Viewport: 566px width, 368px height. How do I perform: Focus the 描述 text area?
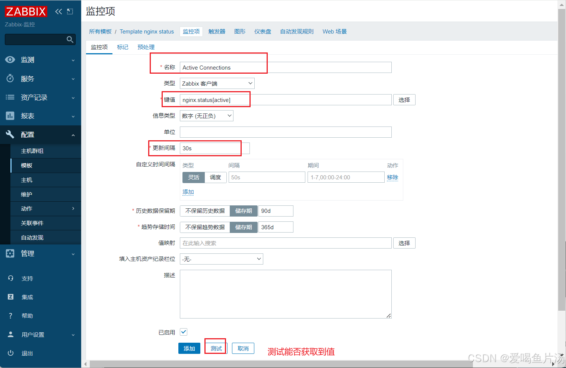[286, 294]
